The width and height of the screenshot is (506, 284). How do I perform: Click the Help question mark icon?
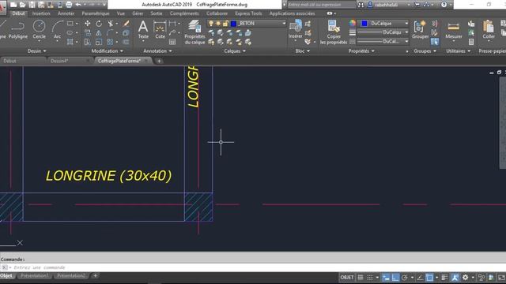[x=444, y=5]
